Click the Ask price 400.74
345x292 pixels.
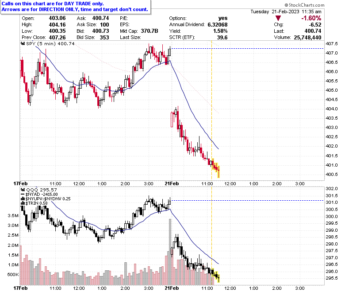[100, 18]
